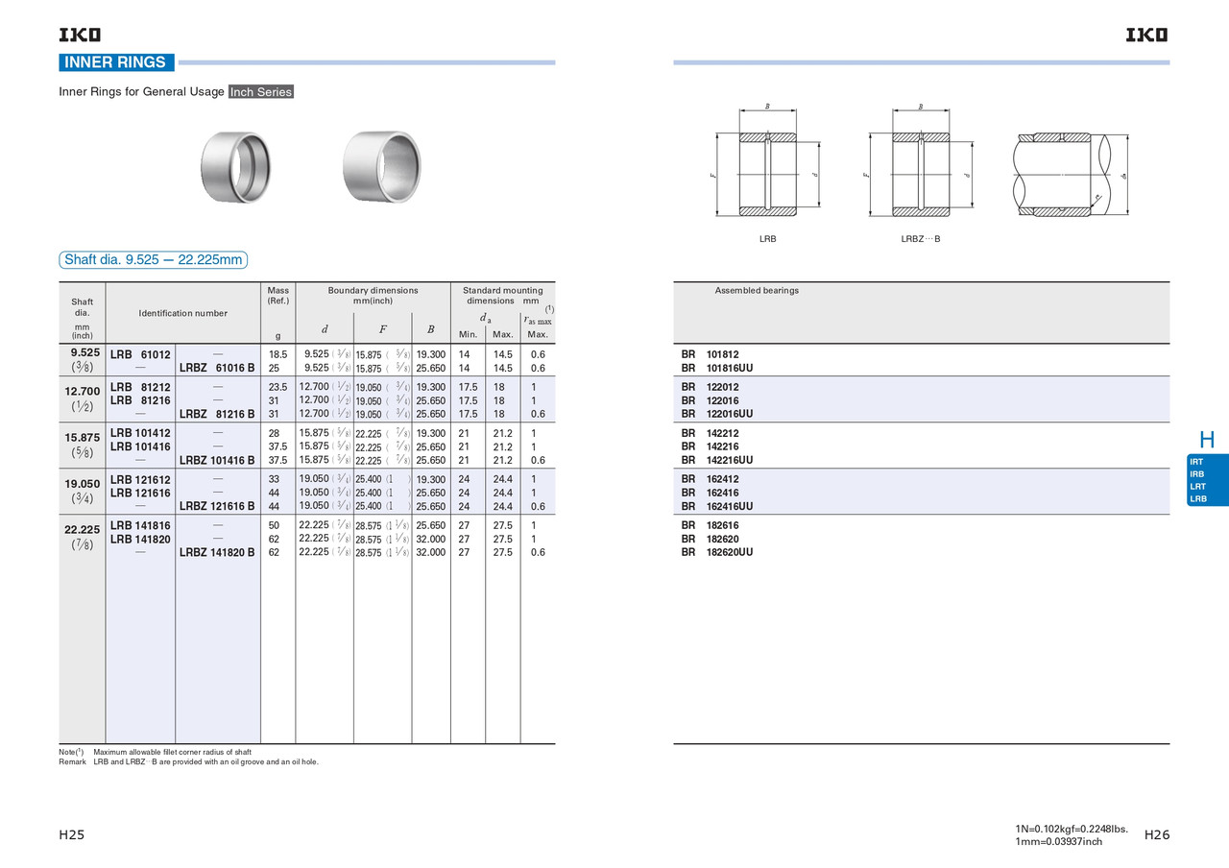Click the Standard mounting dimensions header
This screenshot has height=868, width=1229.
pyautogui.click(x=502, y=296)
